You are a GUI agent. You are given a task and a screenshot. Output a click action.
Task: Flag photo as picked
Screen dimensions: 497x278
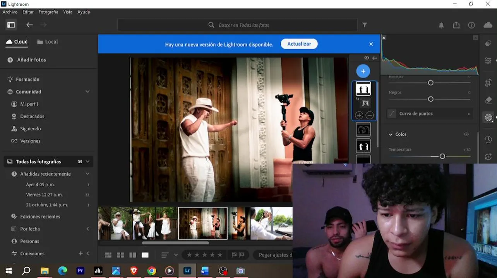point(234,255)
